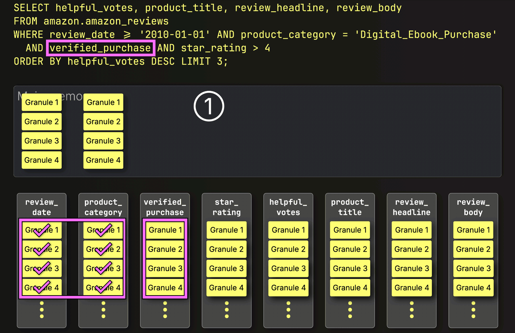Select the review_headline column header

tap(411, 207)
